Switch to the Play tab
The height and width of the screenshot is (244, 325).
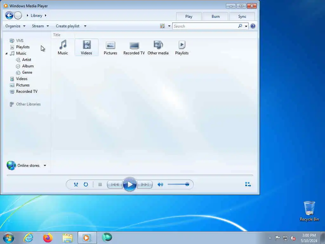coord(189,17)
